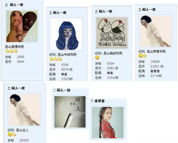Click the star icon under 昆山普通市民
This screenshot has height=143, width=178.
click(16, 51)
